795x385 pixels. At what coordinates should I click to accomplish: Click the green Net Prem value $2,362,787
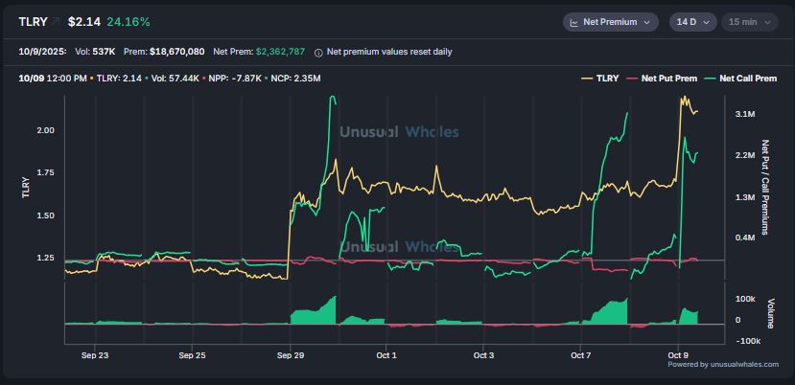pyautogui.click(x=280, y=52)
